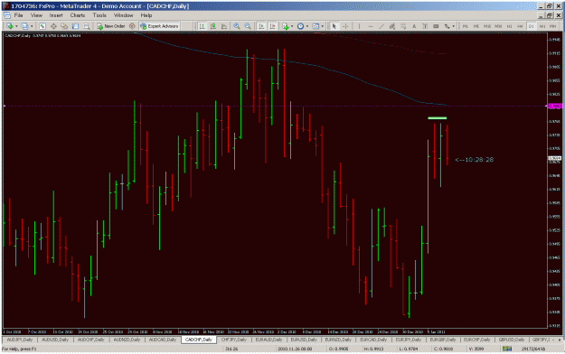Click the Zoom Out magnifier icon

248,26
